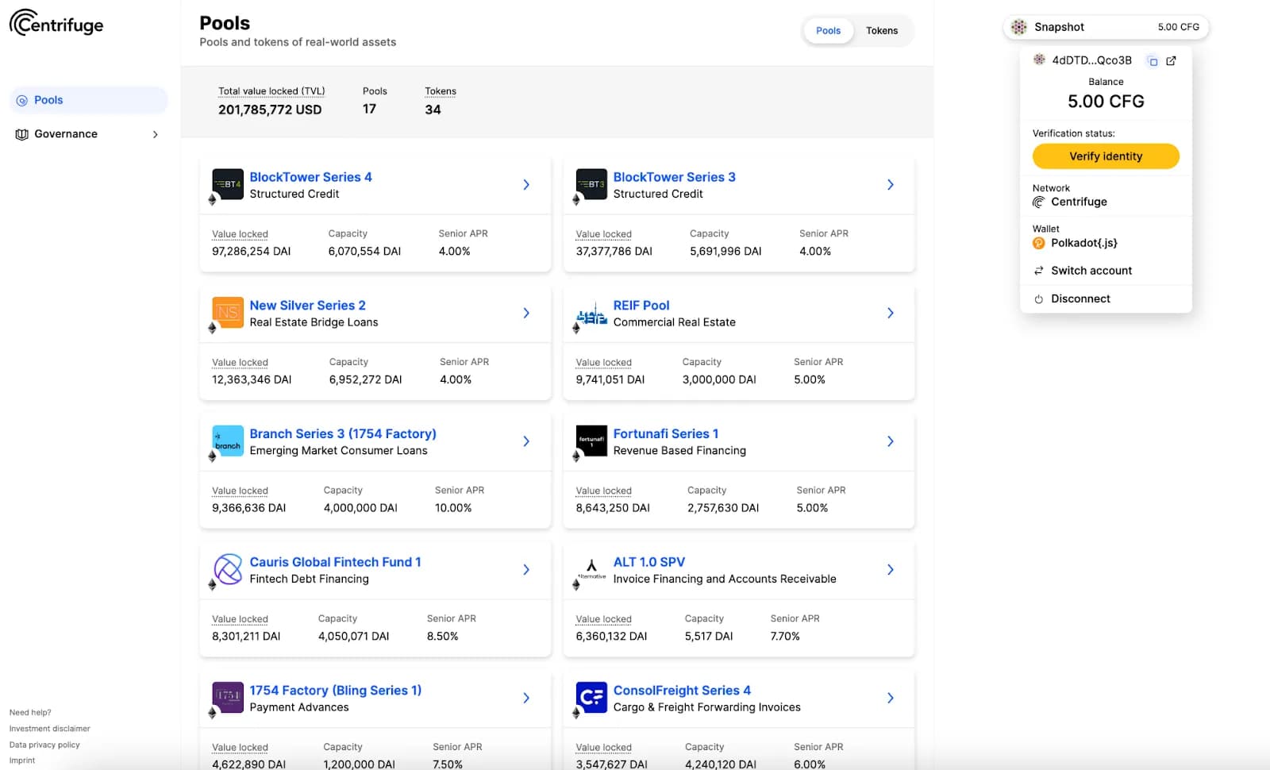Click the 97,286,254 DAI value locked
This screenshot has height=770, width=1270.
point(251,252)
